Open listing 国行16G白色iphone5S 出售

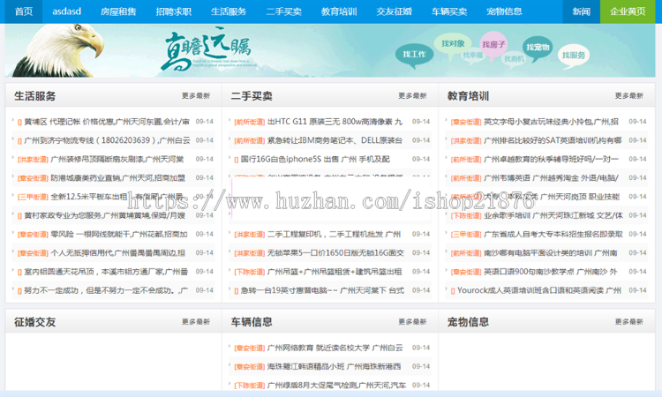(x=315, y=159)
